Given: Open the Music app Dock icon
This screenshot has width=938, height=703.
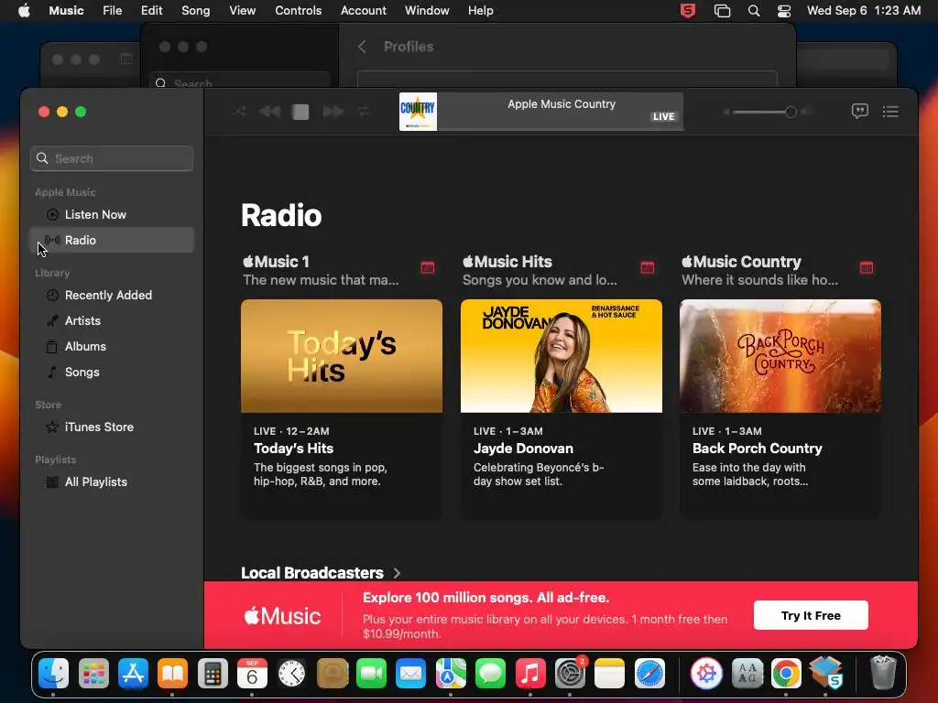Looking at the screenshot, I should pyautogui.click(x=530, y=674).
